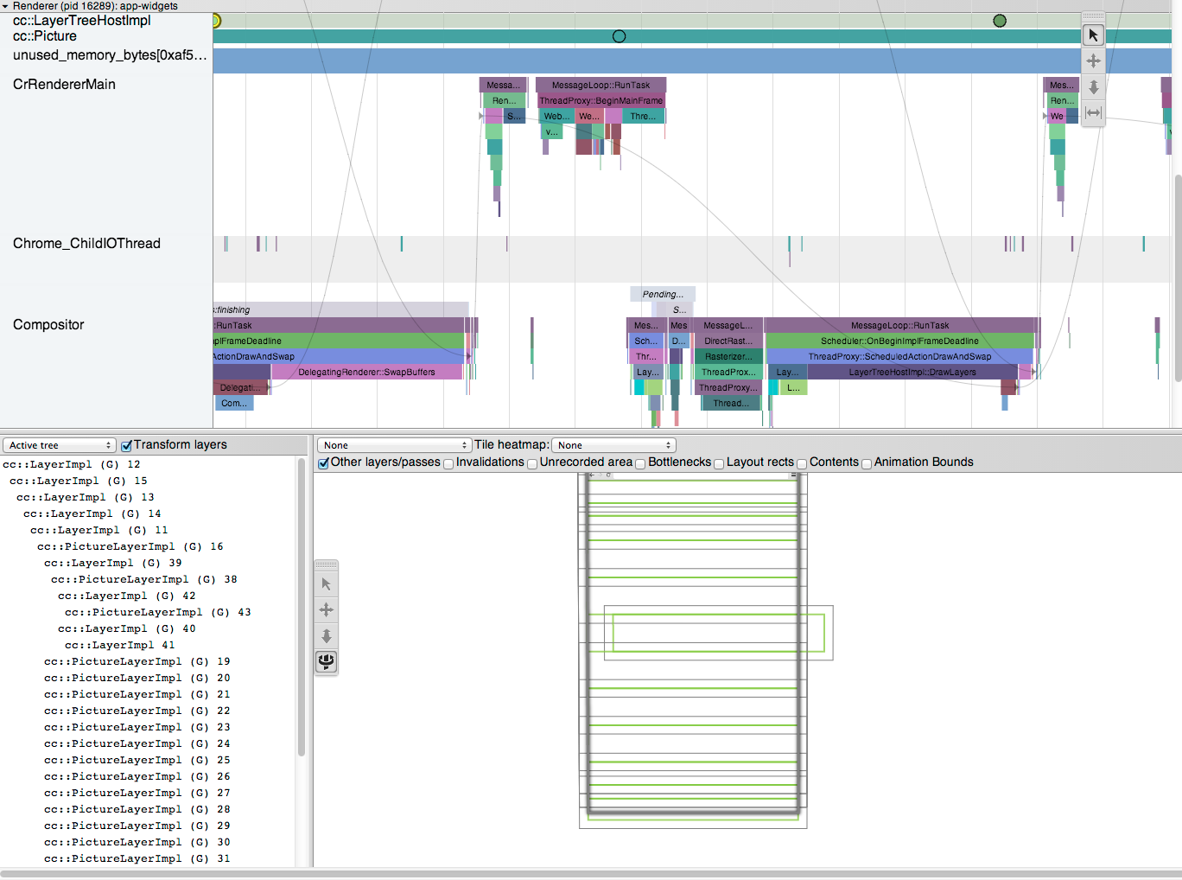Activate the pan tool in layer viewer toolbar
This screenshot has height=880, width=1182.
coord(327,610)
